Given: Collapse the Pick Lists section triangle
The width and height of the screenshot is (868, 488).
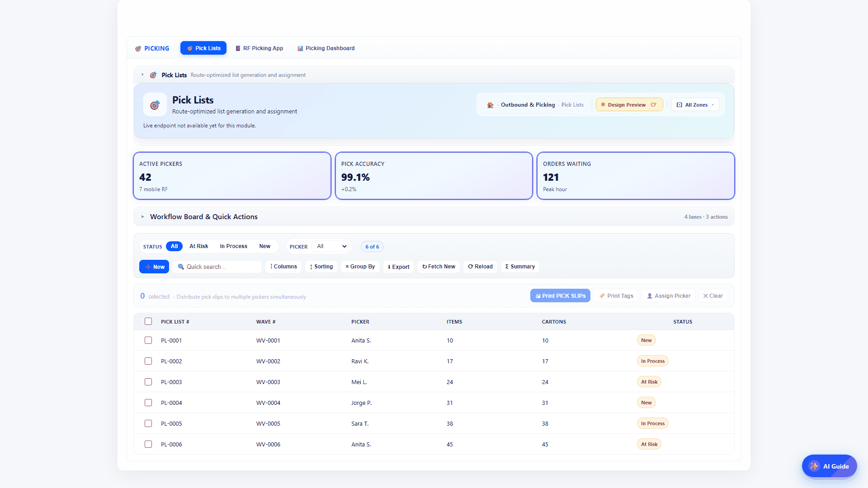Looking at the screenshot, I should (142, 75).
